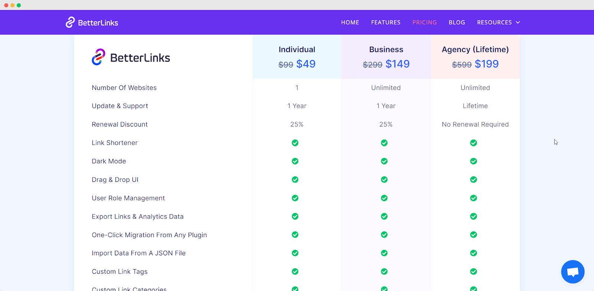
Task: Click Agency checkmark for Link Shortener
Action: tap(474, 143)
